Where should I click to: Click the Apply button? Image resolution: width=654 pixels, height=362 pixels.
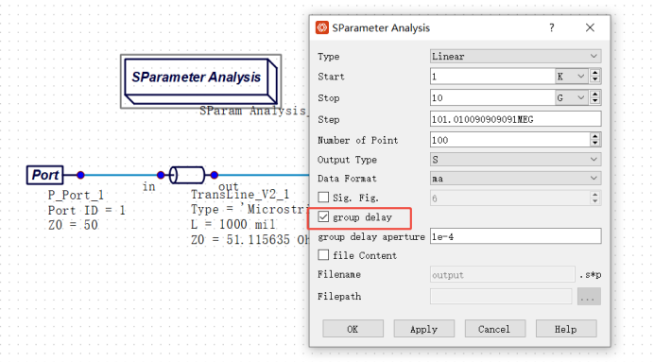[x=423, y=329]
